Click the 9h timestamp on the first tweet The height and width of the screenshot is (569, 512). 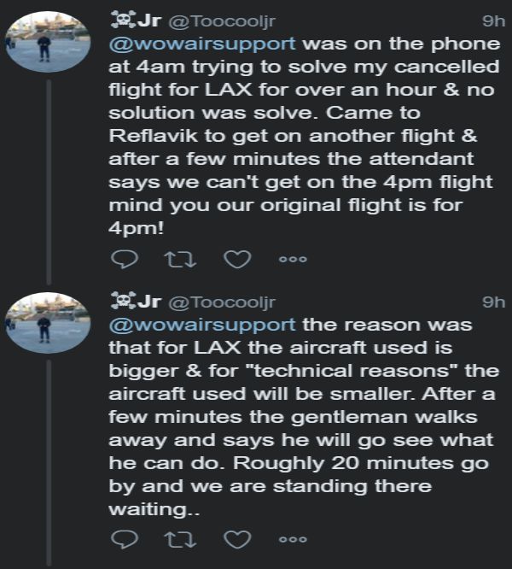(493, 20)
